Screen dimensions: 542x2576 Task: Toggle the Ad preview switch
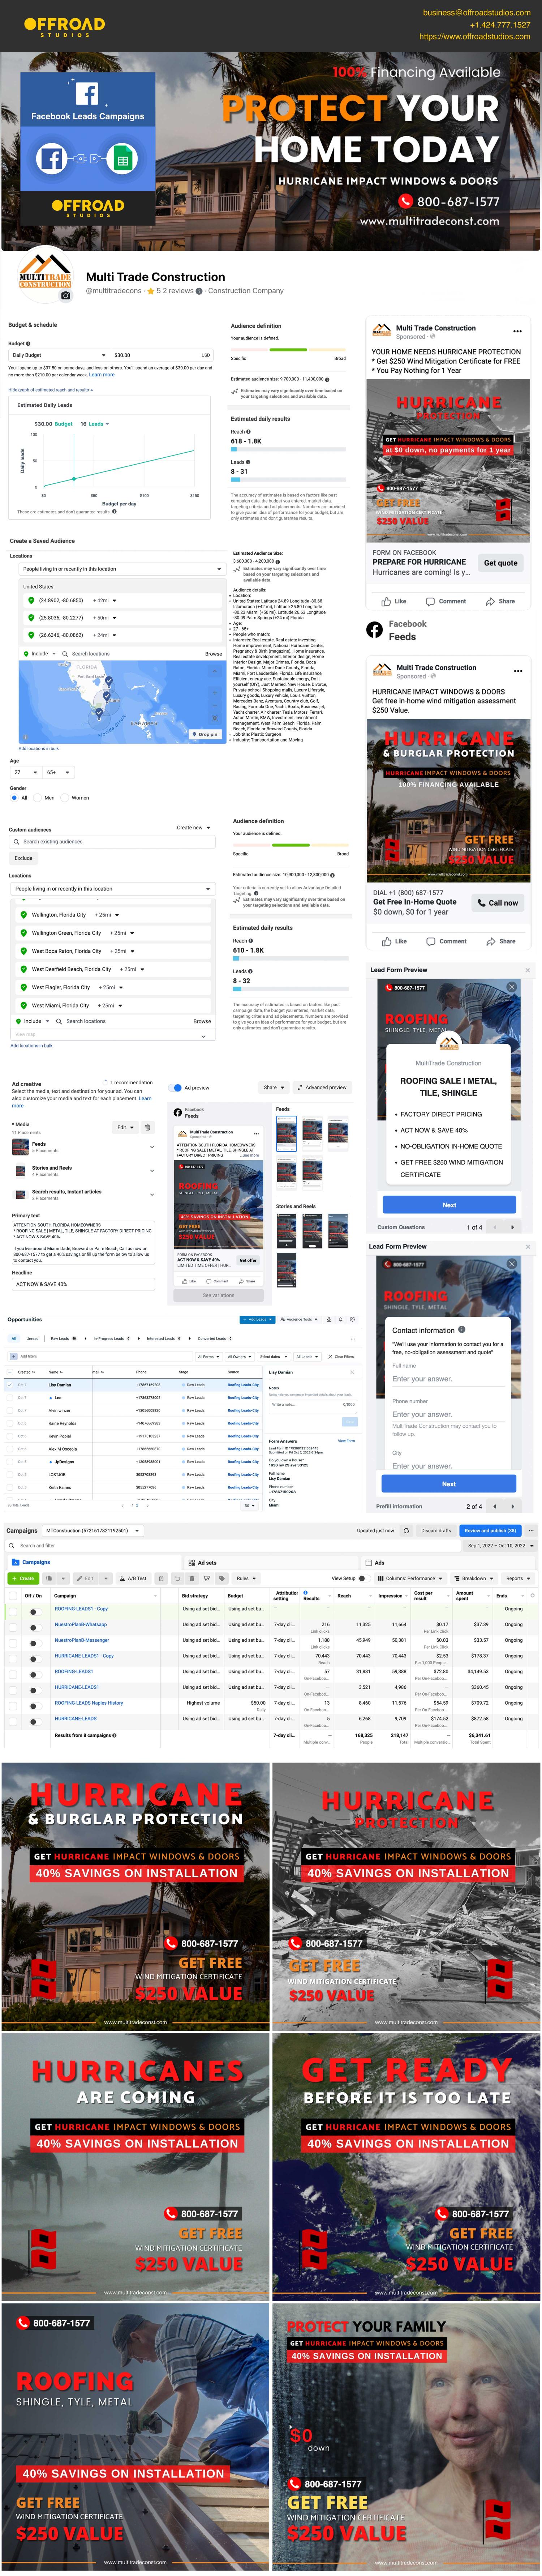[177, 1087]
